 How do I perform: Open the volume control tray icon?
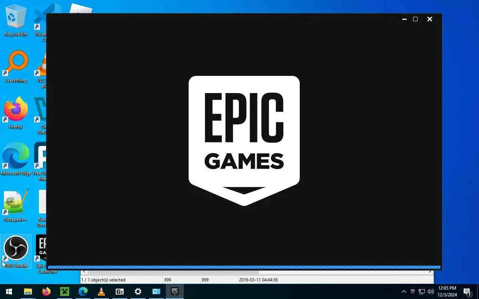[x=430, y=292]
